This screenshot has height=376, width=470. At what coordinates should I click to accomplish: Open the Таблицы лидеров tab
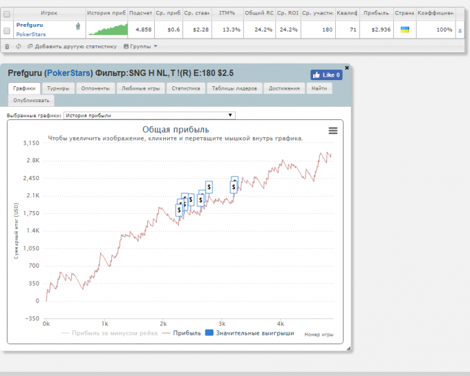(x=234, y=88)
